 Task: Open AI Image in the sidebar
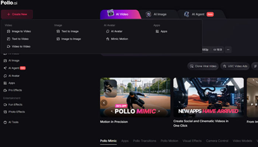11,61
